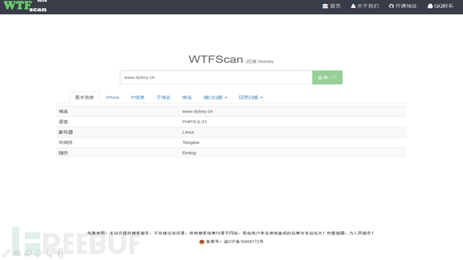The height and width of the screenshot is (260, 463).
Task: Open the 端口扫描 dropdown menu
Action: point(215,97)
